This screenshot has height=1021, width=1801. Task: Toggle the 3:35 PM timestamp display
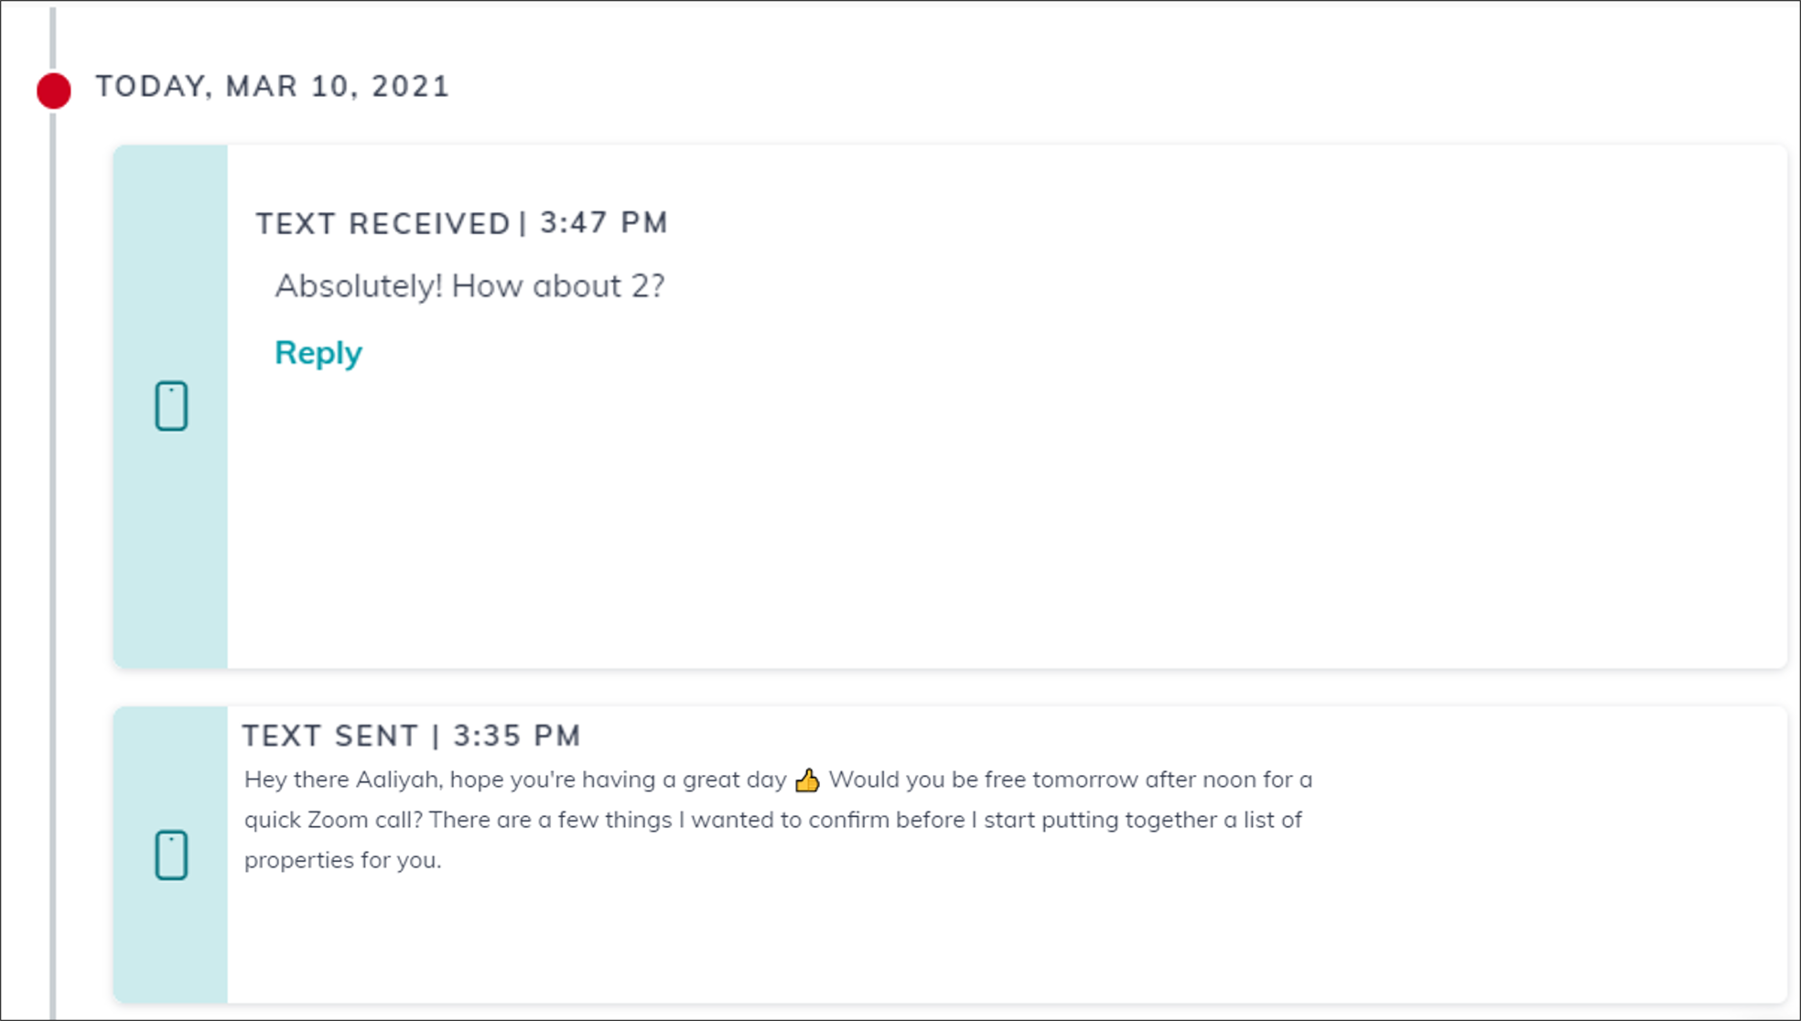[x=518, y=735]
